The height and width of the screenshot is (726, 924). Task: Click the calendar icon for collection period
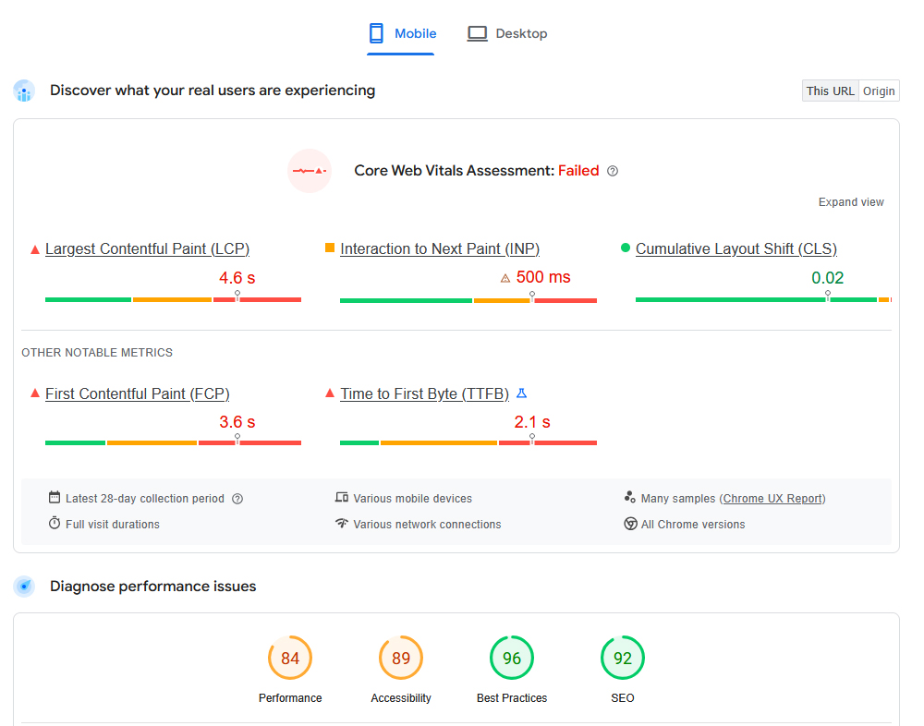click(55, 498)
